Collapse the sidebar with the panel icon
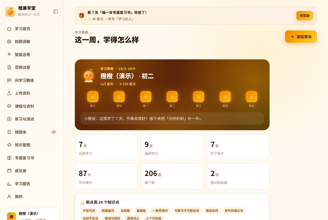Viewport: 328px width, 220px height. tap(56, 12)
